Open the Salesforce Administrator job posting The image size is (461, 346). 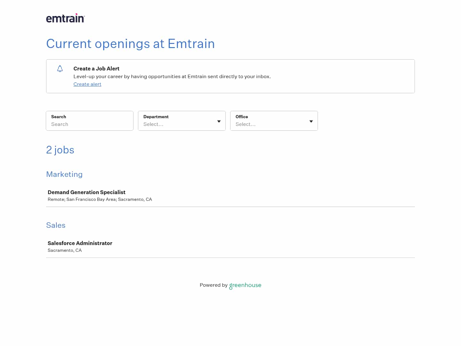(x=80, y=243)
